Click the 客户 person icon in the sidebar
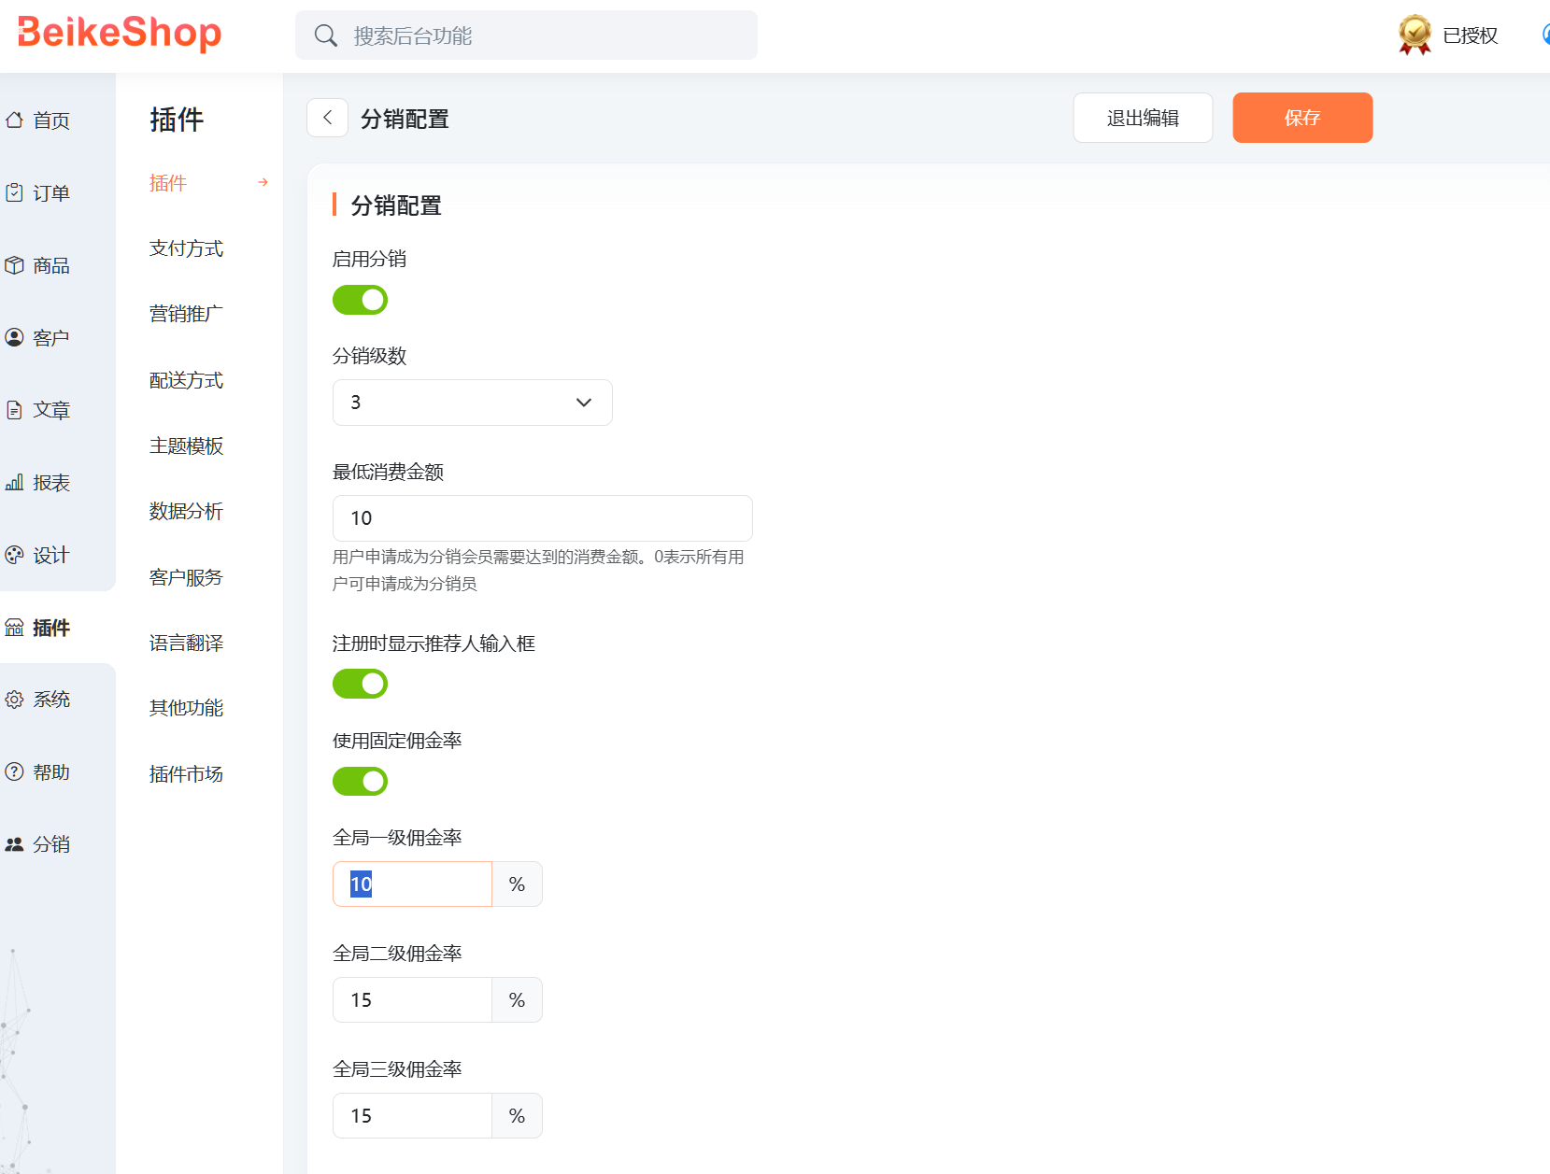Viewport: 1550px width, 1174px height. click(x=14, y=337)
